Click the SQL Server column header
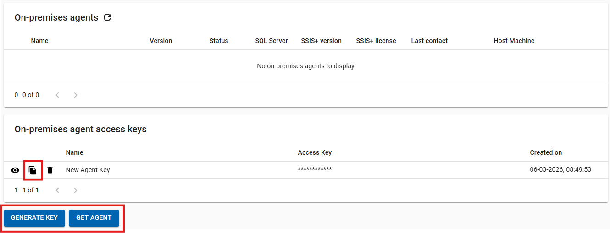610x233 pixels. [x=272, y=41]
